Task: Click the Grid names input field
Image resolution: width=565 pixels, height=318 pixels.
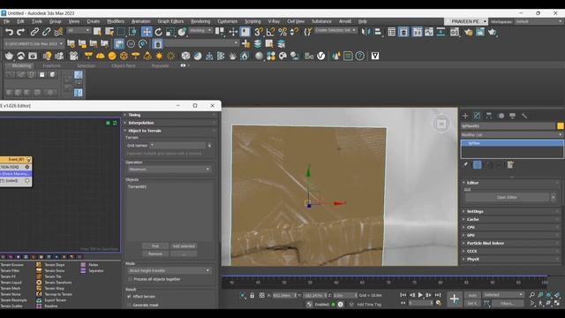Action: click(x=177, y=145)
